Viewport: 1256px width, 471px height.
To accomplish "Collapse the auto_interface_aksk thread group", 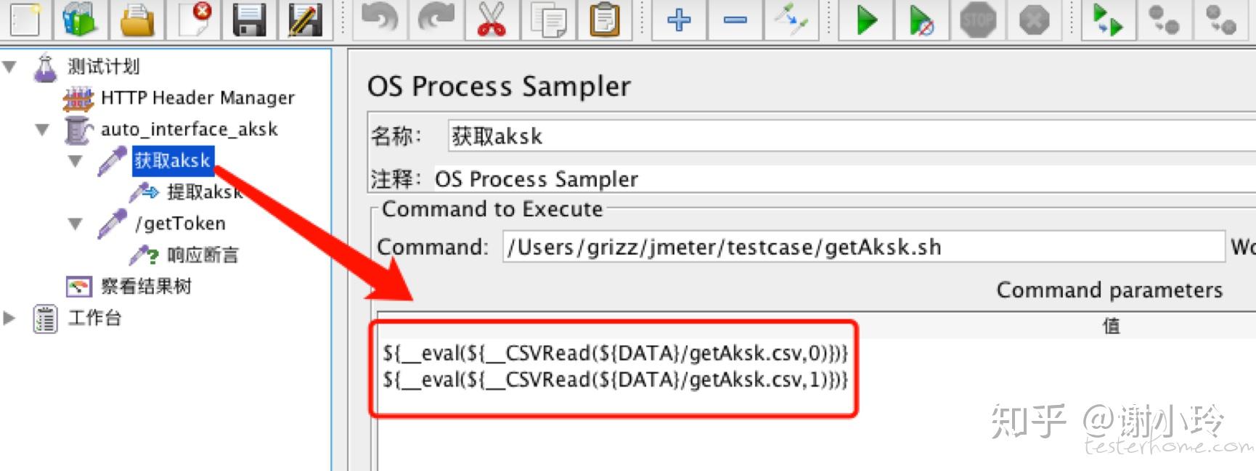I will [43, 130].
